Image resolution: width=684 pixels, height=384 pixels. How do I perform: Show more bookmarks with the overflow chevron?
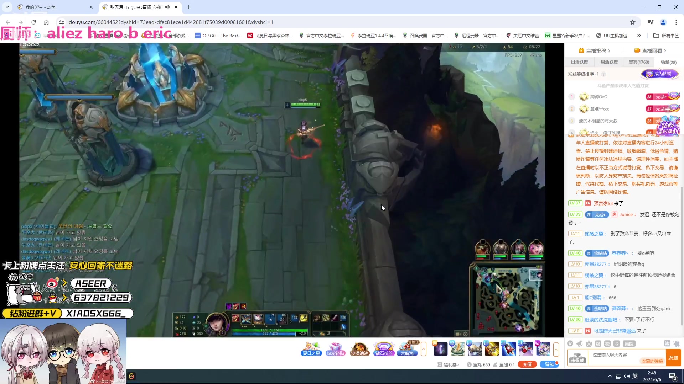tap(639, 36)
